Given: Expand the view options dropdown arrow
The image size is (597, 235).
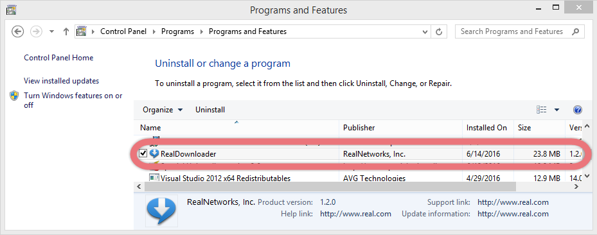Looking at the screenshot, I should point(557,110).
